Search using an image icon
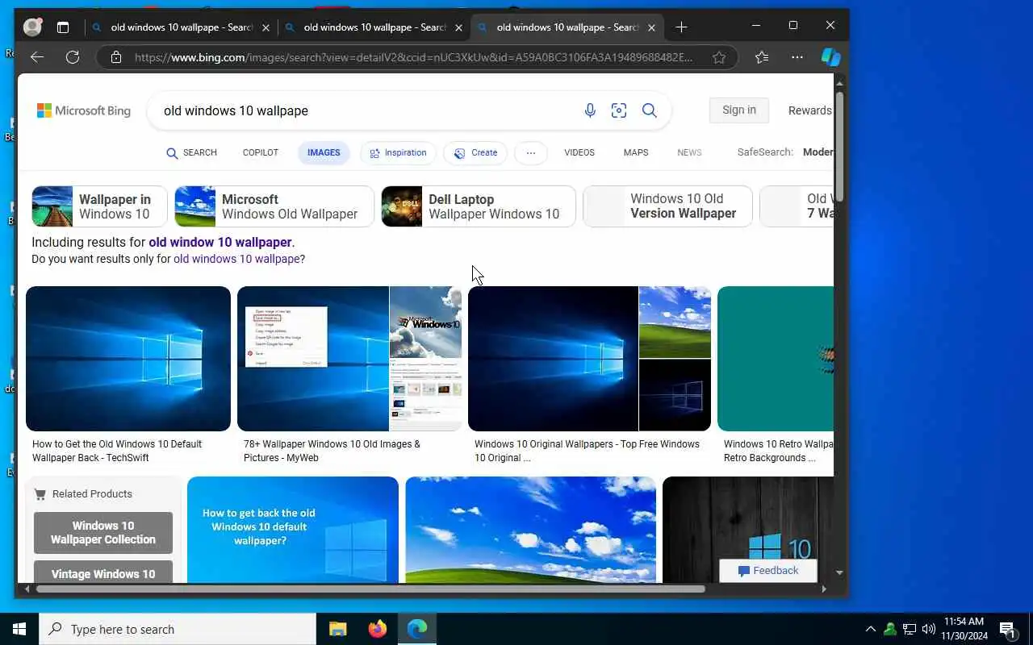1033x645 pixels. pos(619,110)
